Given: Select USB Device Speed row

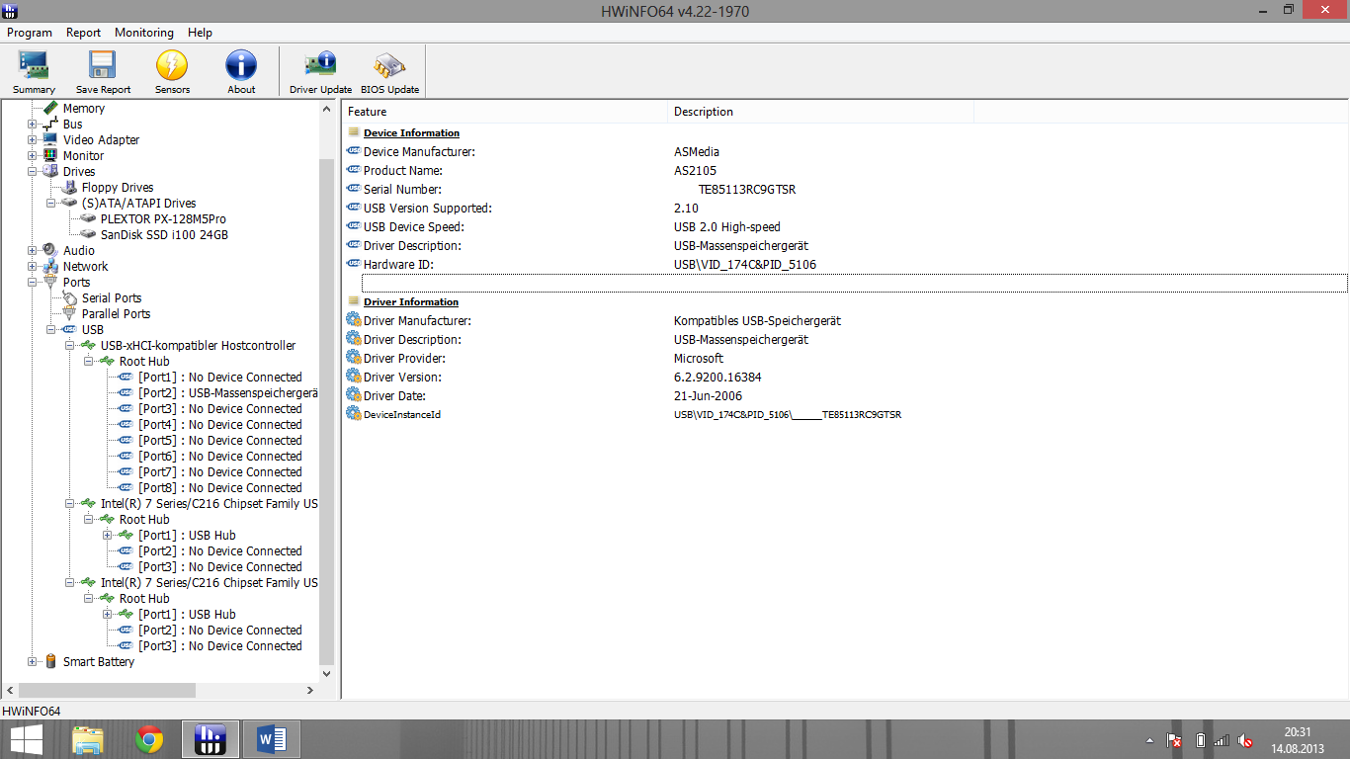Looking at the screenshot, I should [x=846, y=227].
